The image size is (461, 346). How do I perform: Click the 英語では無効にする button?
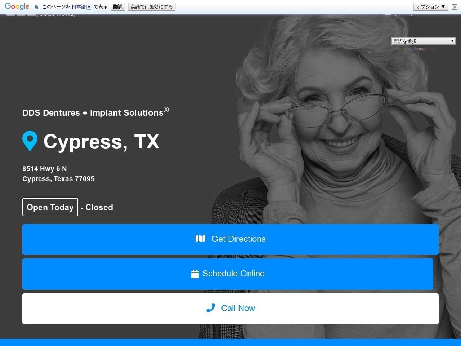click(x=152, y=7)
